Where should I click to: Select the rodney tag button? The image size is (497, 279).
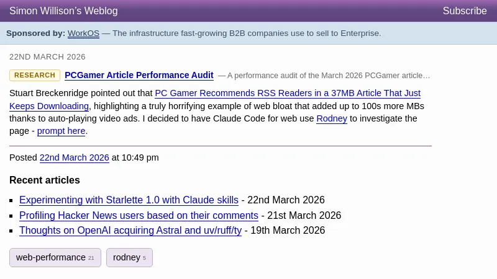click(x=129, y=257)
